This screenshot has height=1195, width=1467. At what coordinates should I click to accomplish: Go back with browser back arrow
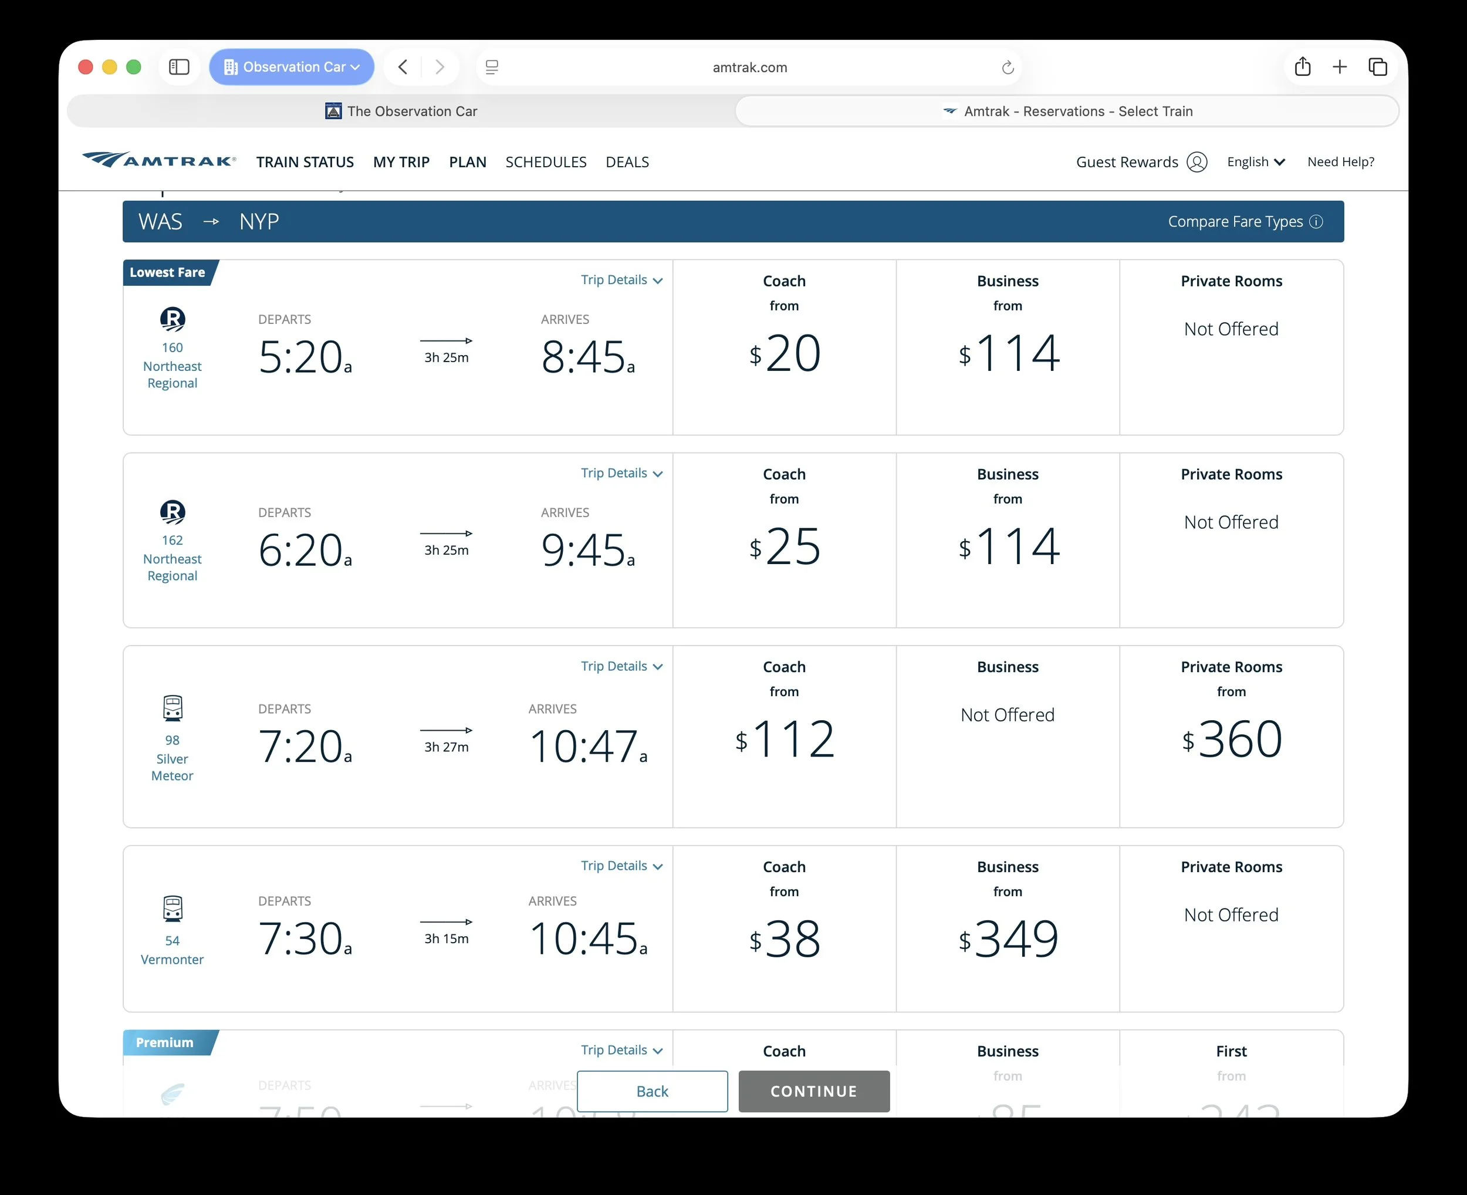coord(403,67)
